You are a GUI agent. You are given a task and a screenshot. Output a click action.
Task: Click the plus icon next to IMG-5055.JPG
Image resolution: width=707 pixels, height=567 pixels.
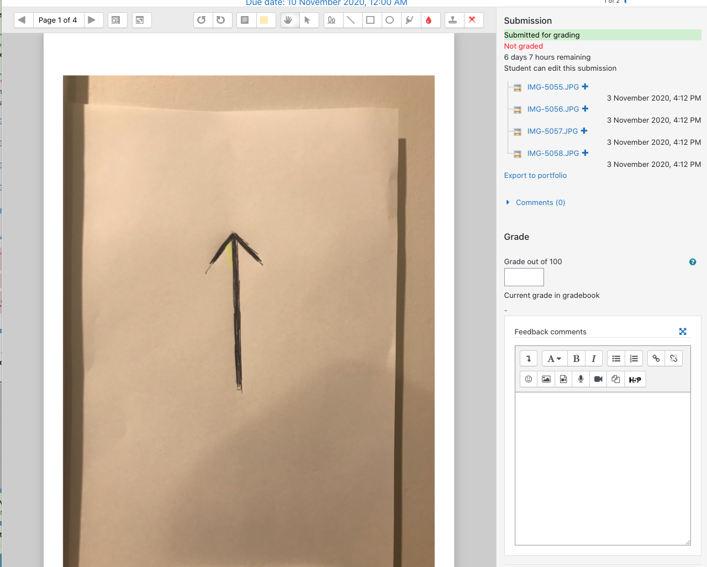point(585,87)
